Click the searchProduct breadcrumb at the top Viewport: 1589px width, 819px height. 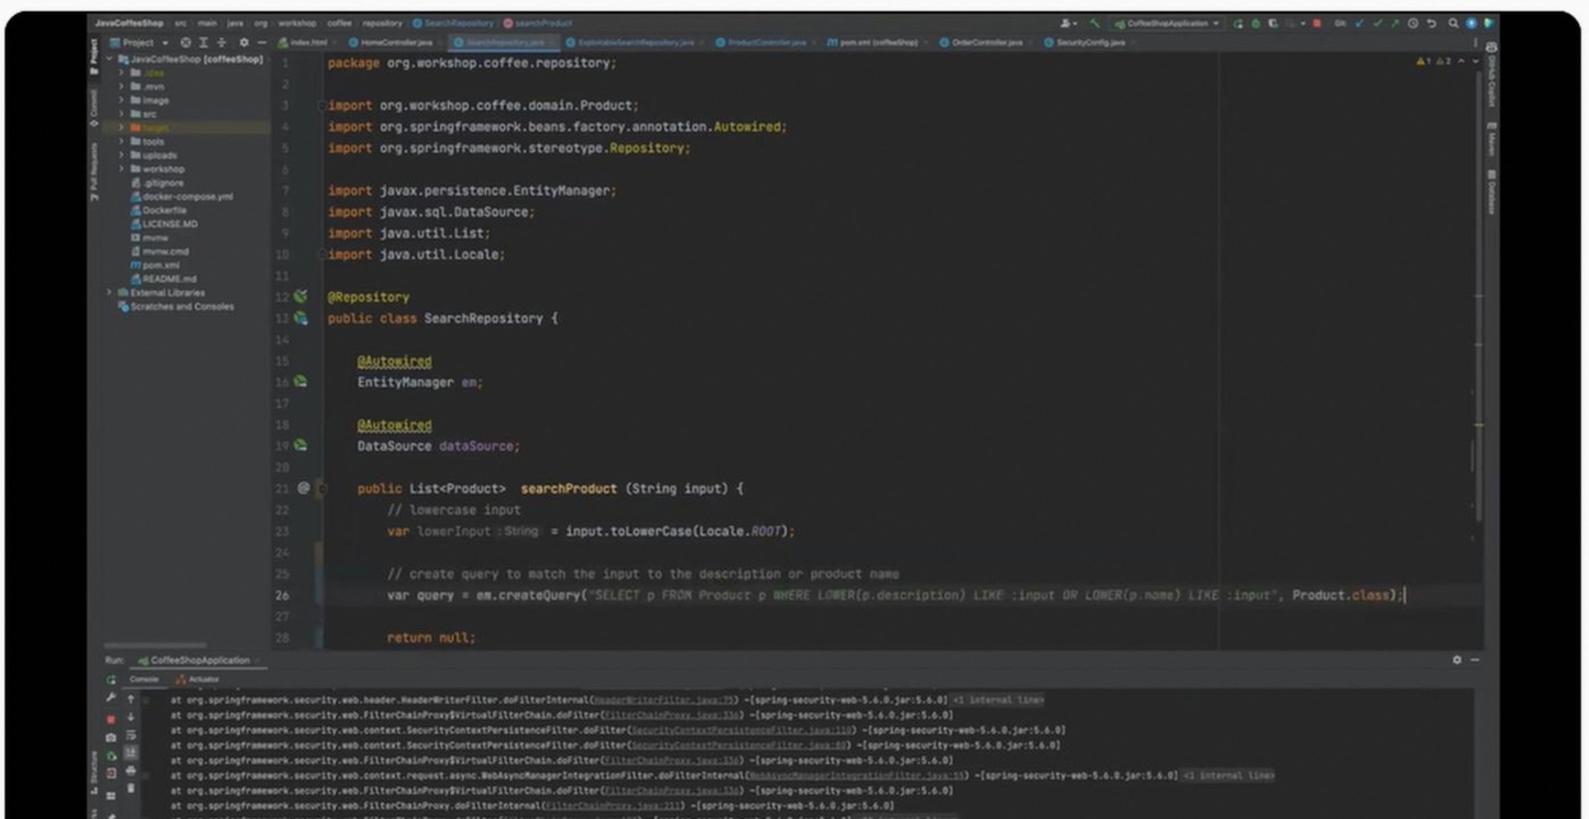pos(542,23)
